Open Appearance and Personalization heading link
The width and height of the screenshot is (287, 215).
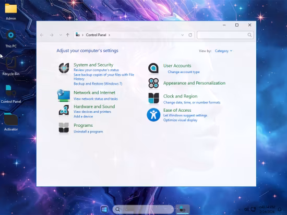coord(194,83)
